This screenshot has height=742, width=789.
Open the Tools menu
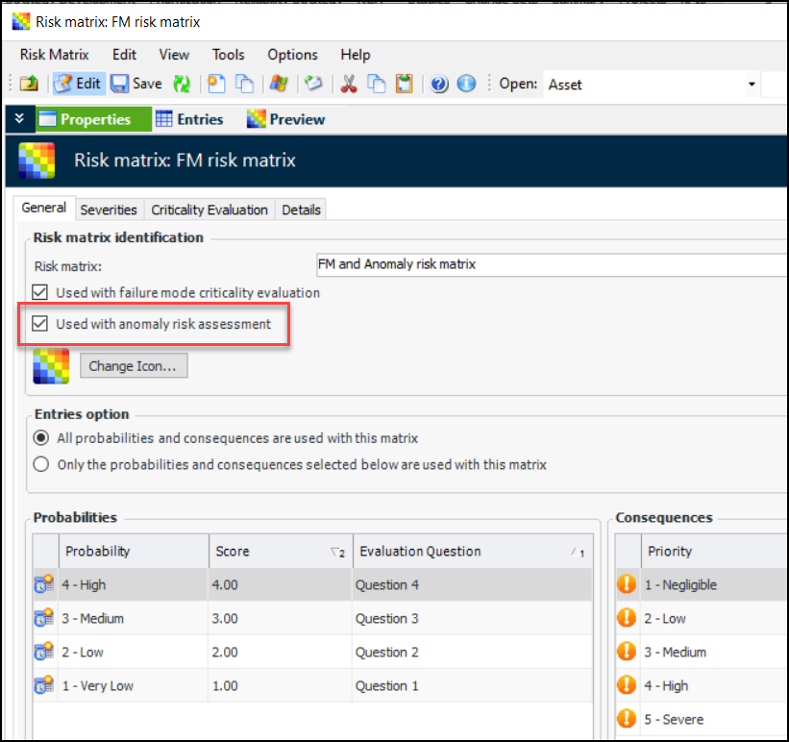[228, 55]
